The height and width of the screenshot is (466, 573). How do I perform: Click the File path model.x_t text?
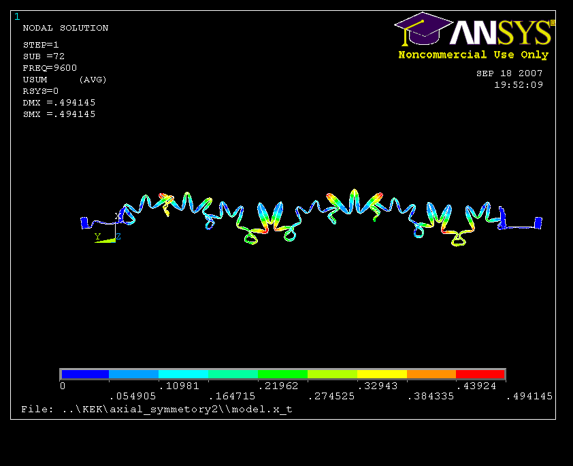pos(157,410)
